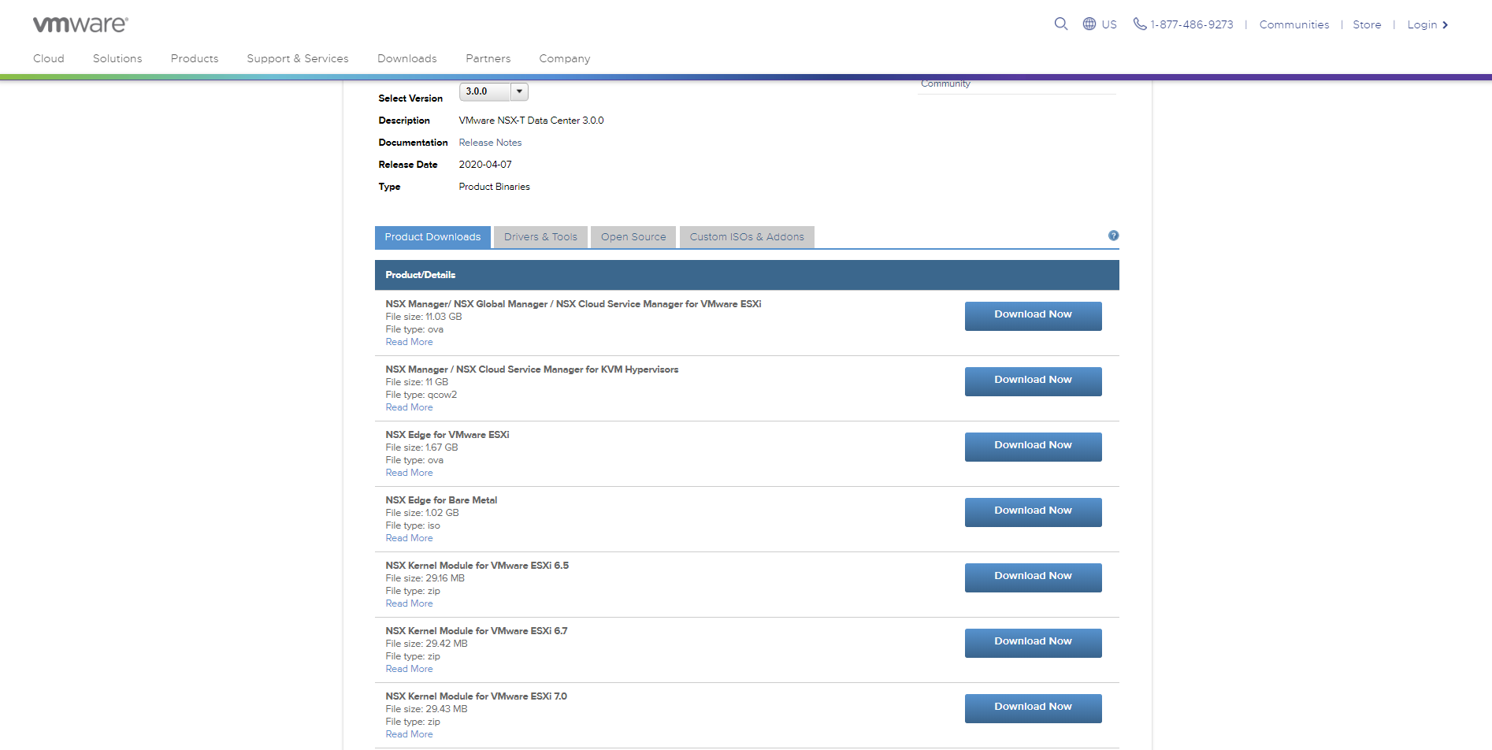Click the File type: iso text

tap(413, 525)
